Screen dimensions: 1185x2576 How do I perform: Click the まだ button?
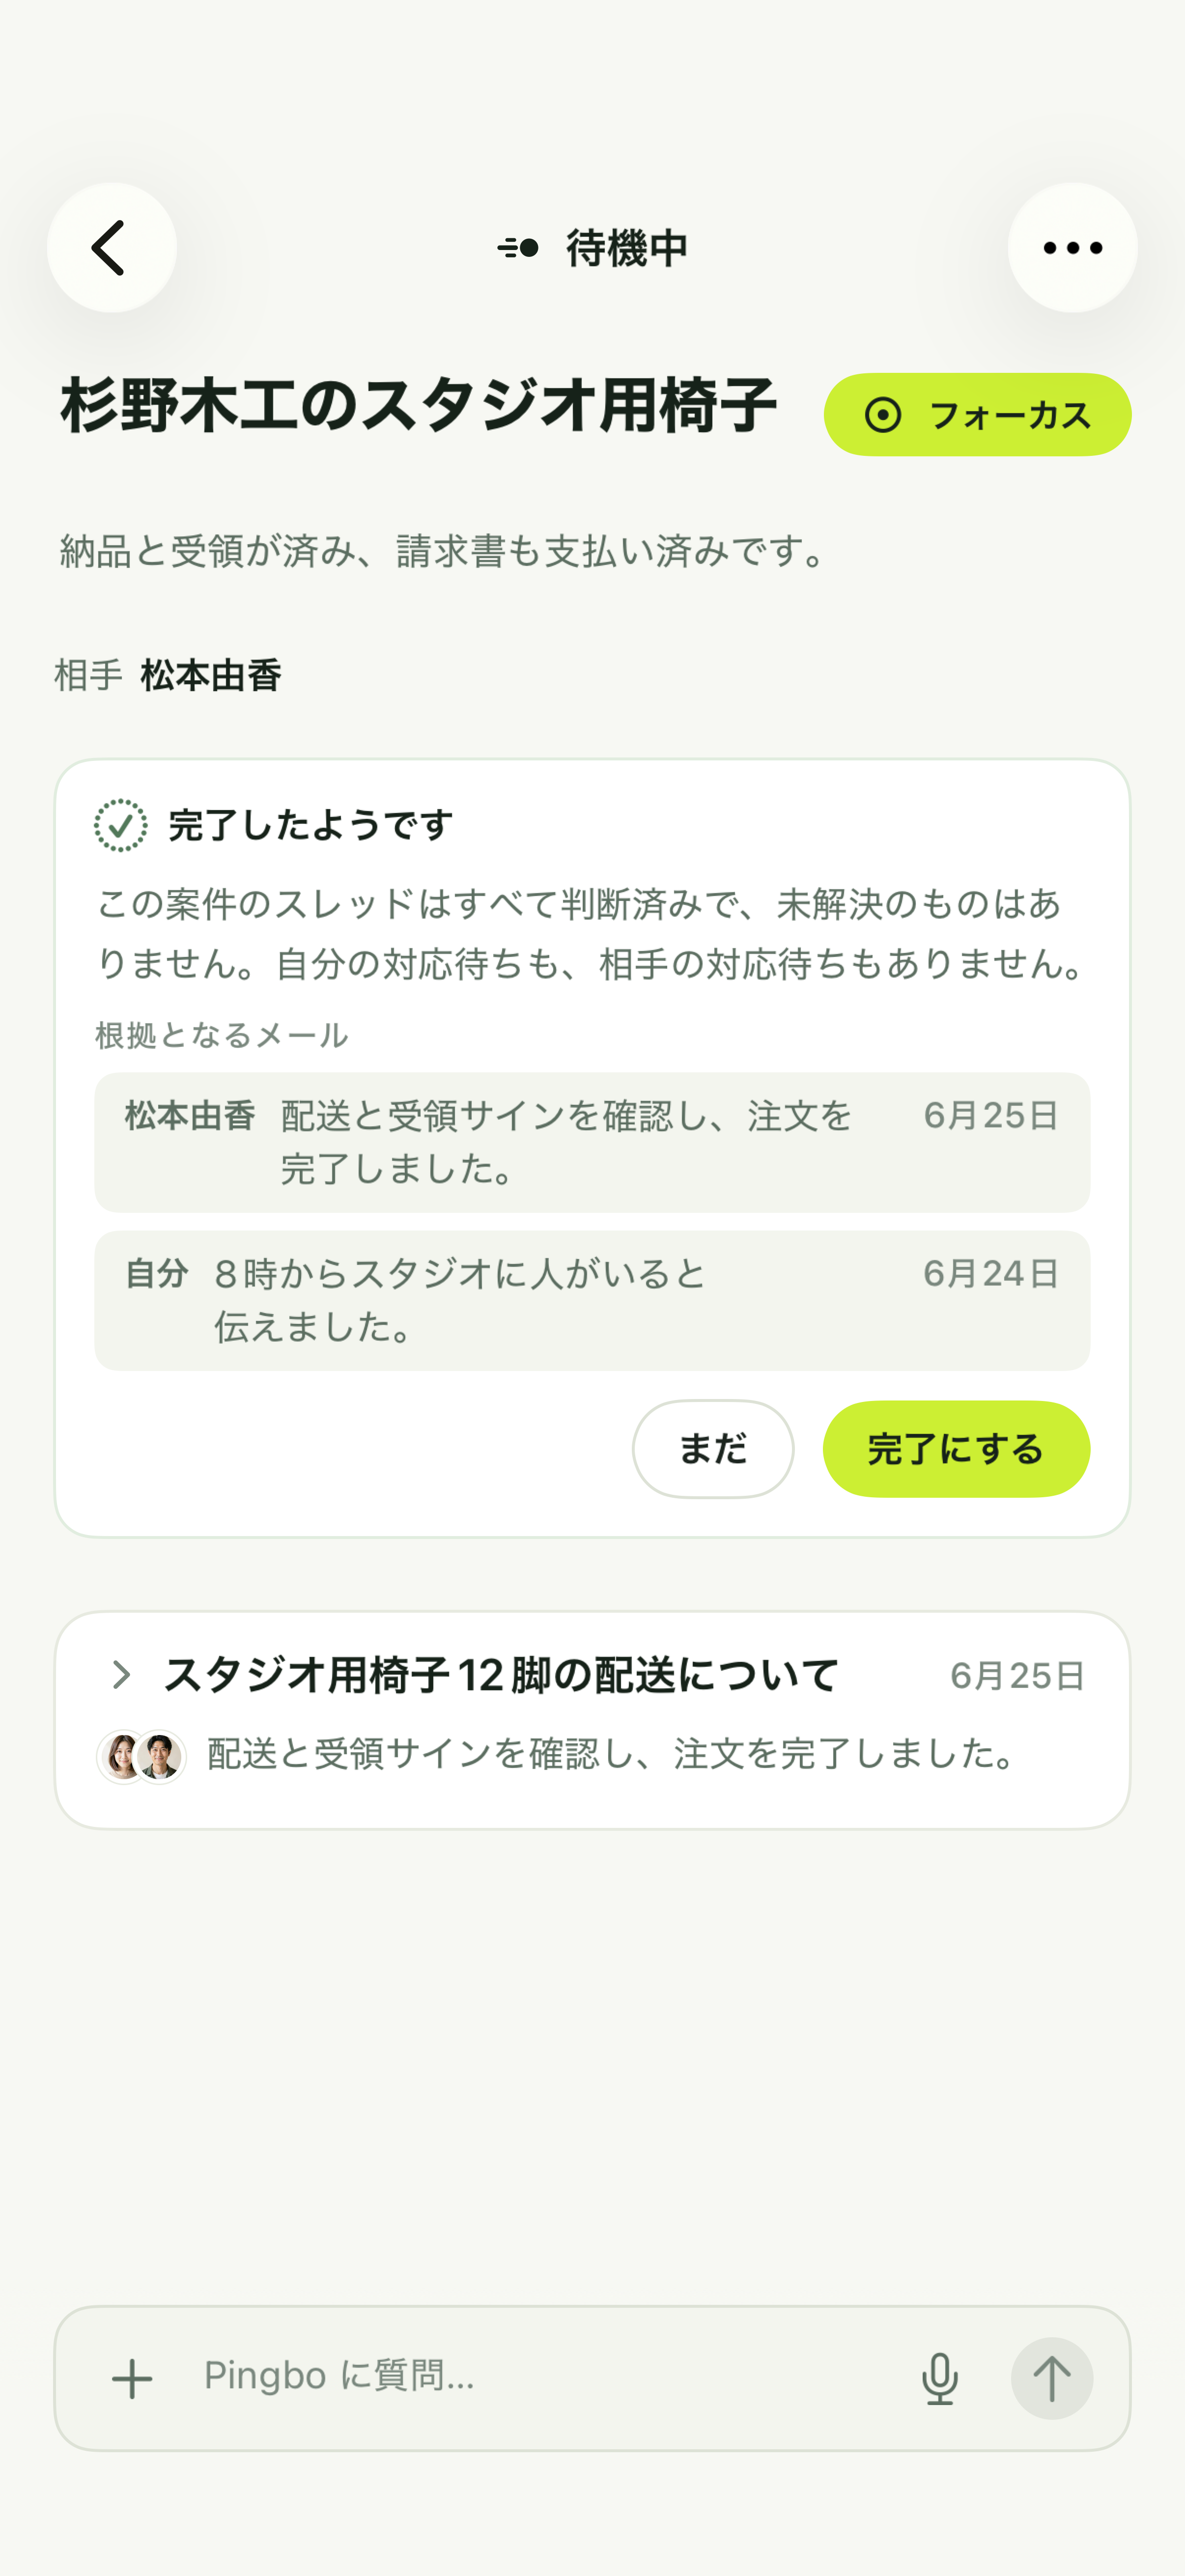pyautogui.click(x=713, y=1449)
